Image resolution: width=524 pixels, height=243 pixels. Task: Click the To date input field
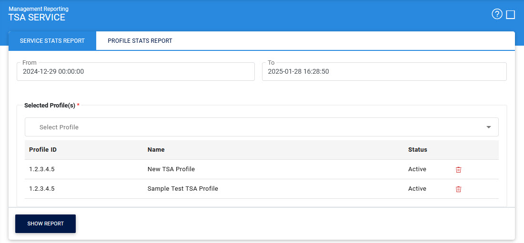pos(384,72)
